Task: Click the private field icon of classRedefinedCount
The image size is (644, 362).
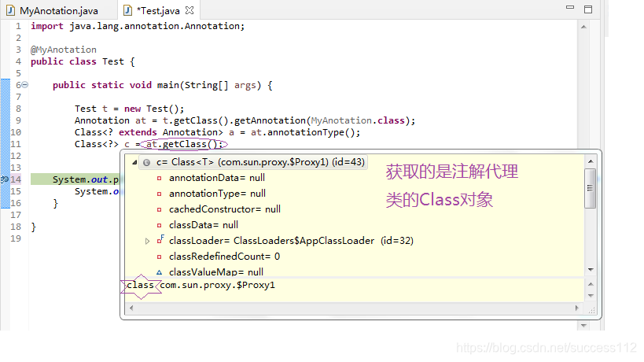Action: tap(160, 257)
